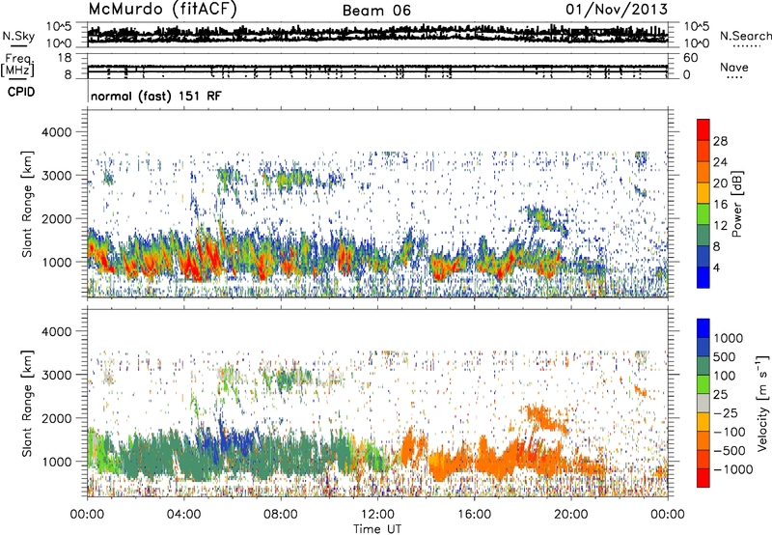Click the 16 label on power colorbar

[720, 205]
